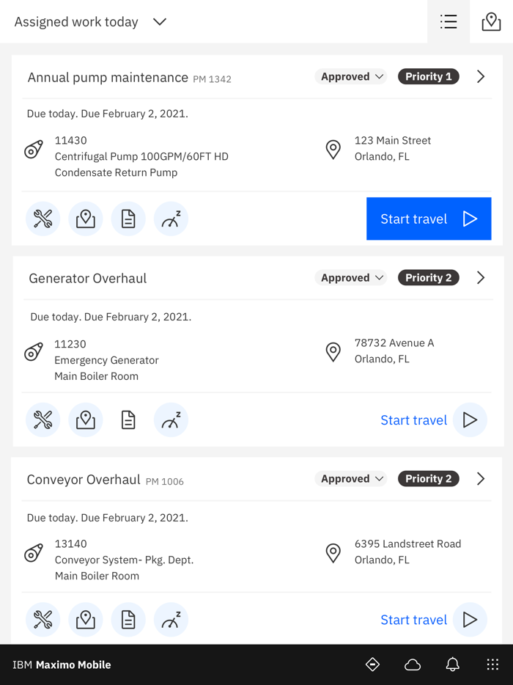Image resolution: width=513 pixels, height=685 pixels.
Task: Switch to the list view tab
Action: coord(449,22)
